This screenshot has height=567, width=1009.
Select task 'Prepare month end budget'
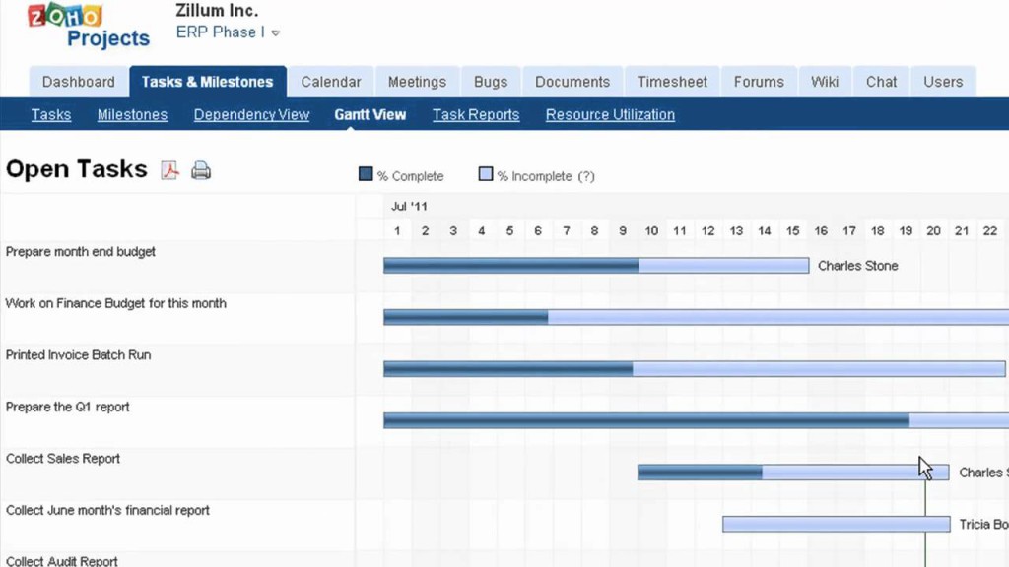[x=81, y=251]
